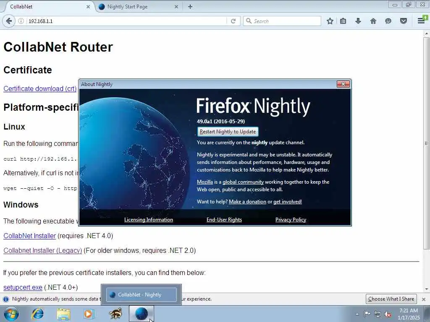Click the address bar showing 192.168.1.1
The height and width of the screenshot is (322, 430).
tap(126, 21)
